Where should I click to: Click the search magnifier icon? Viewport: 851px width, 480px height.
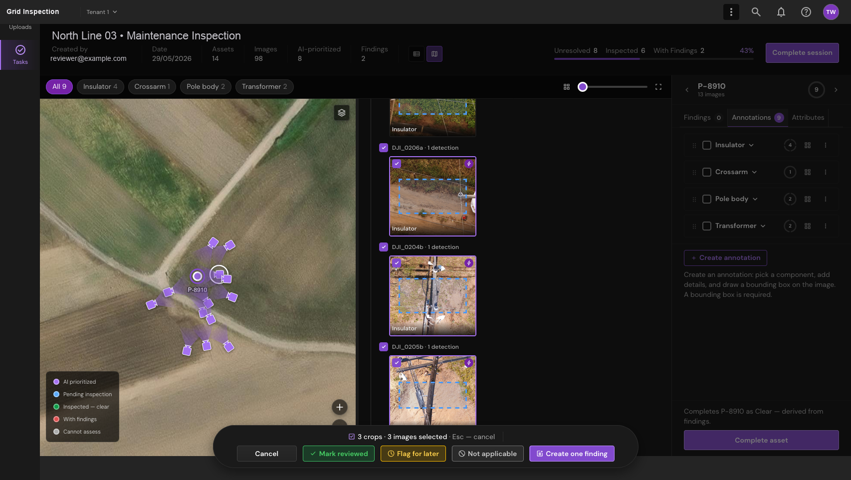[x=756, y=12]
